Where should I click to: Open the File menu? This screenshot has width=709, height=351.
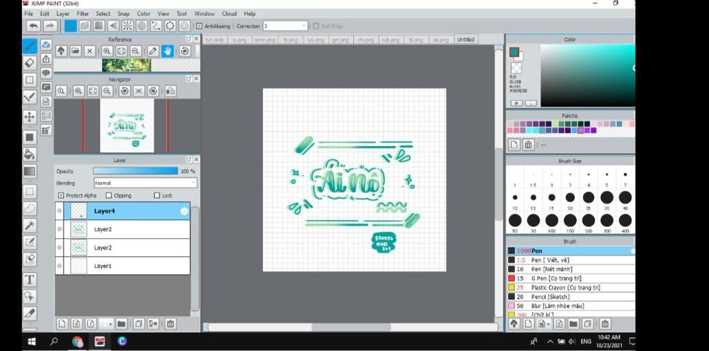pos(28,14)
